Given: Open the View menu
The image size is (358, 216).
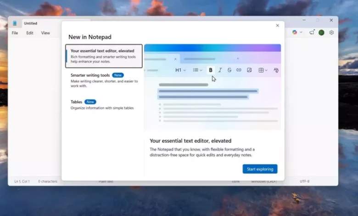Looking at the screenshot, I should 45,33.
